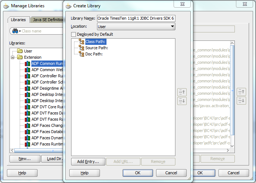Select the first ADF Desktop Integration row

coord(47,94)
